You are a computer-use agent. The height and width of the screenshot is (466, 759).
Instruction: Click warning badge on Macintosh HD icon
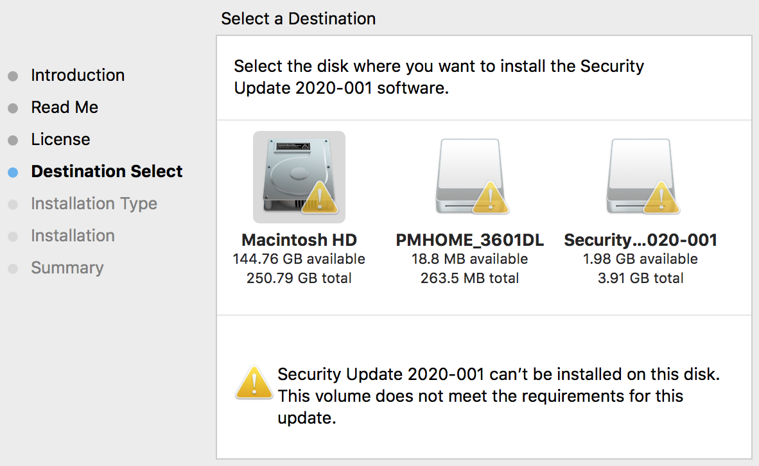pos(320,198)
